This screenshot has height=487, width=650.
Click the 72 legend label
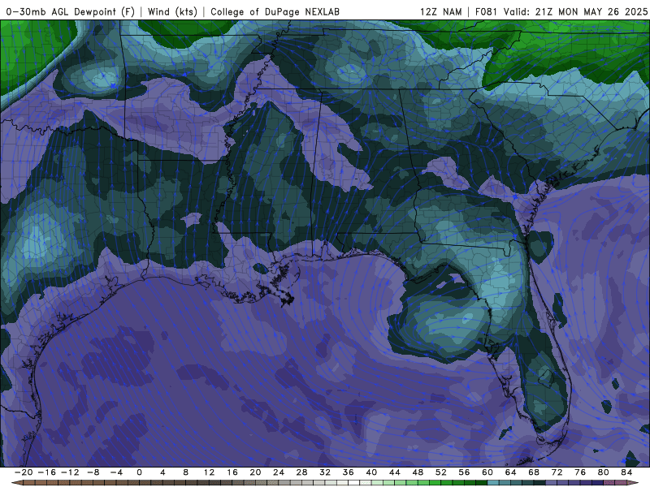click(557, 472)
